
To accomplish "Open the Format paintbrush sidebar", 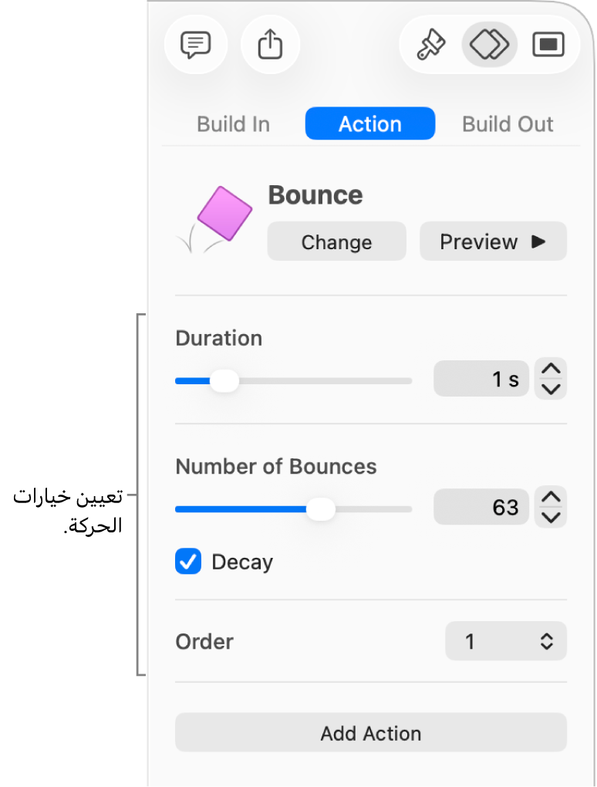I will [430, 46].
